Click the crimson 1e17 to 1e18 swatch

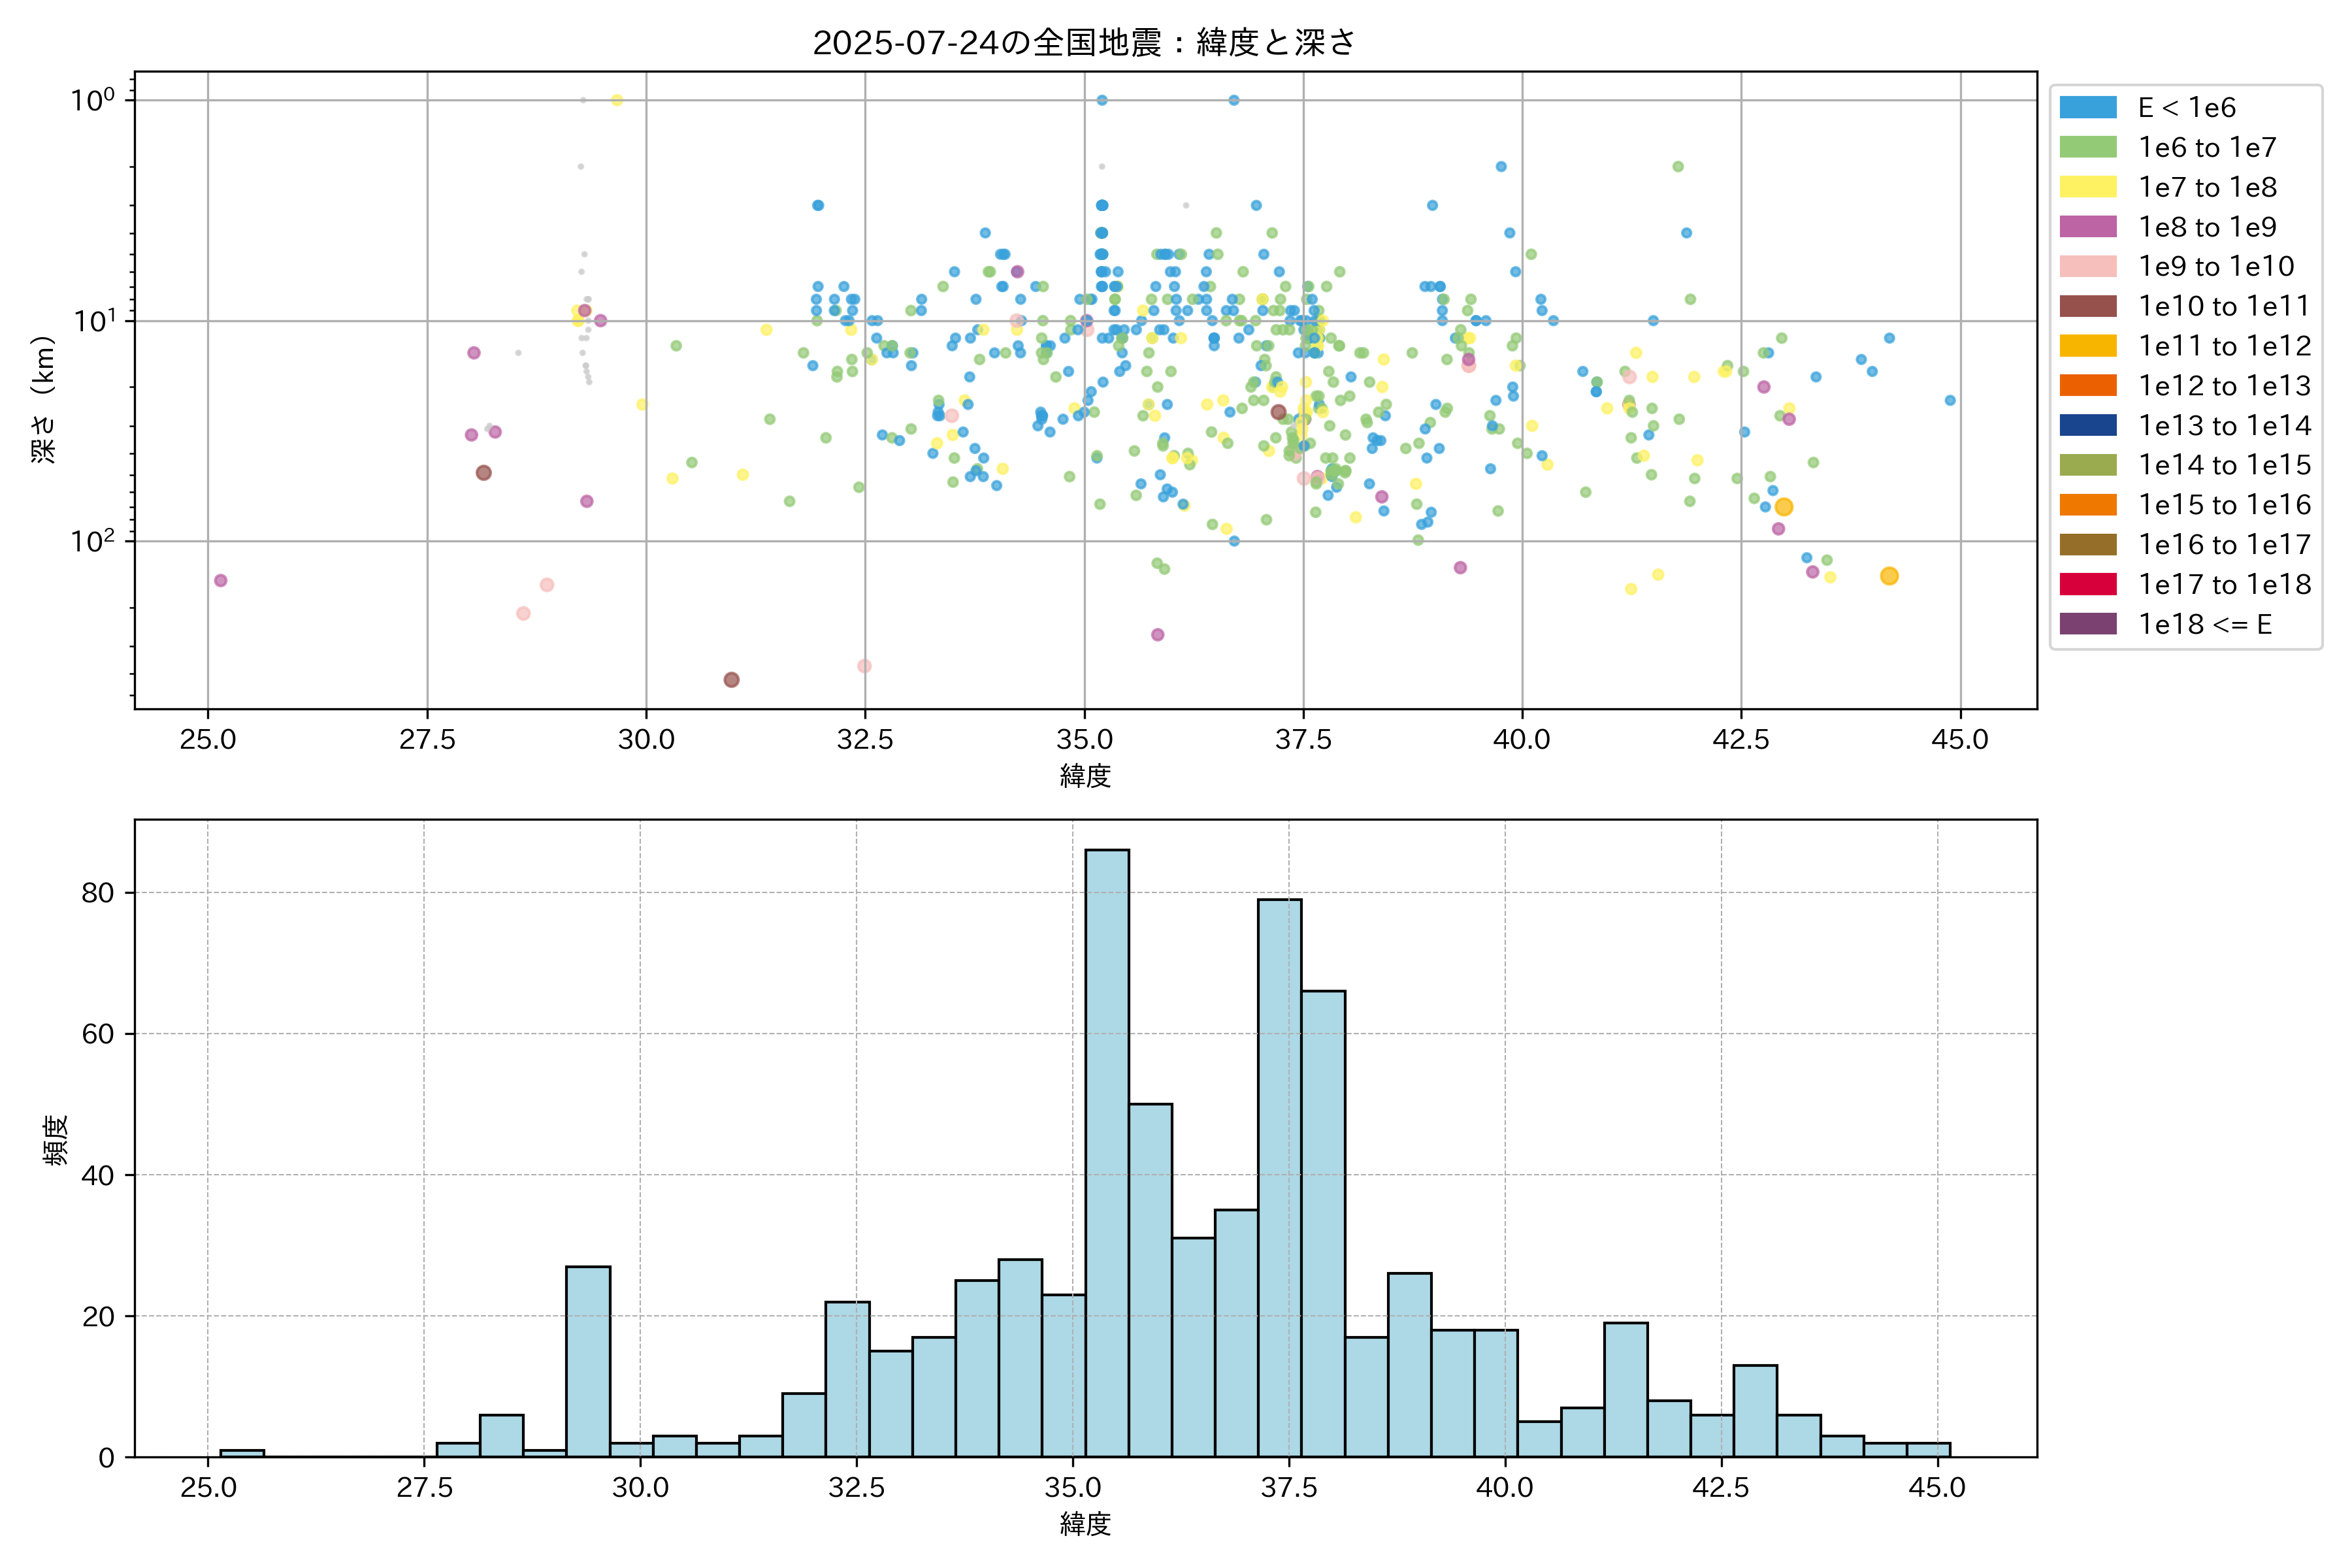pos(2088,584)
